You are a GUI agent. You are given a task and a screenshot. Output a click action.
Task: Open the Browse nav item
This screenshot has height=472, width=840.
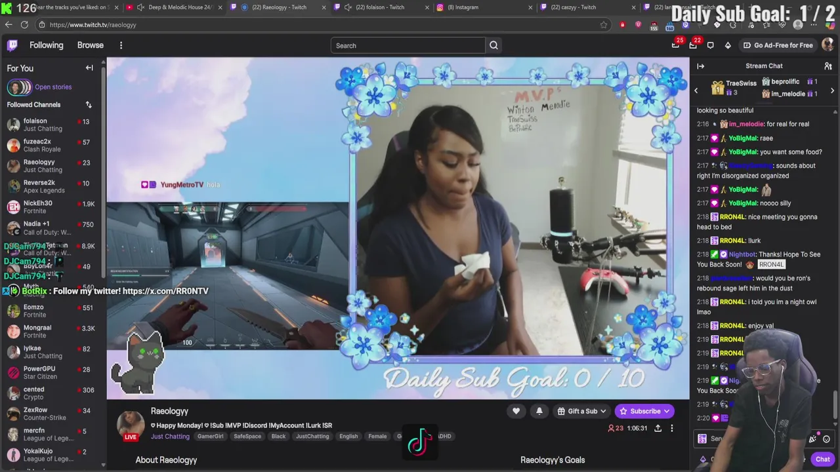click(x=91, y=45)
